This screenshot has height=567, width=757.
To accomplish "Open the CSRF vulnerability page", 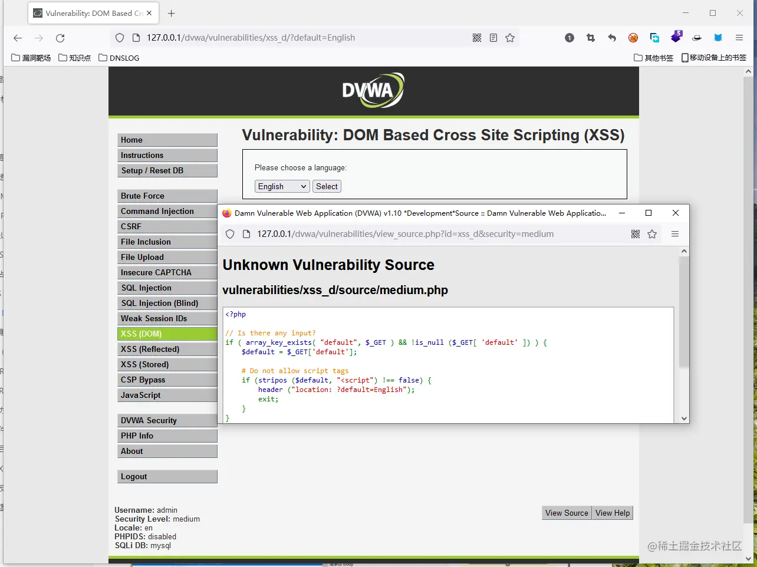I will (x=167, y=226).
